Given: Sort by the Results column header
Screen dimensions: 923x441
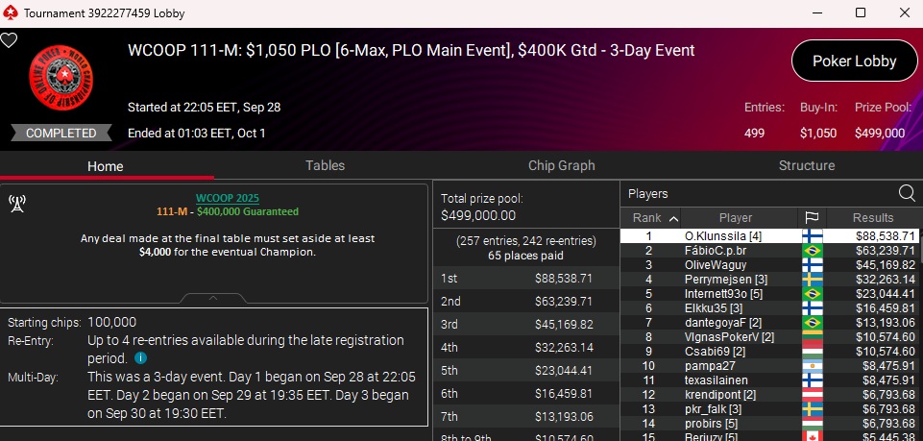Looking at the screenshot, I should 872,217.
